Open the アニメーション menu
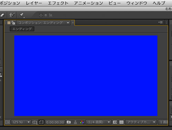This screenshot has width=172, height=130. [x=88, y=3]
